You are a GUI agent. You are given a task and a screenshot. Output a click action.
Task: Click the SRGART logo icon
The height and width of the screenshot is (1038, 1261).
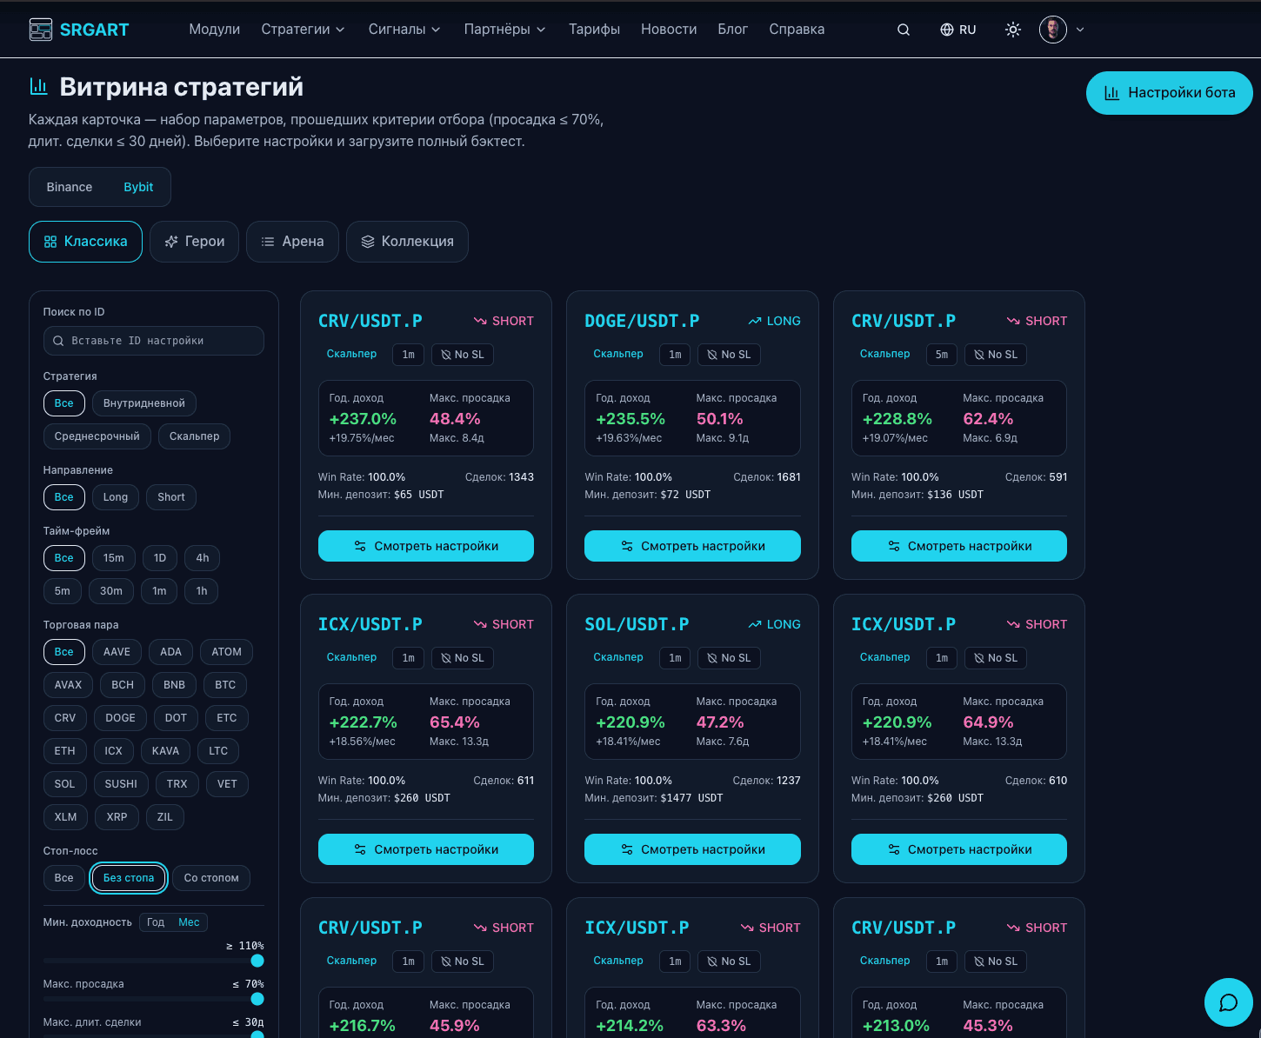40,29
